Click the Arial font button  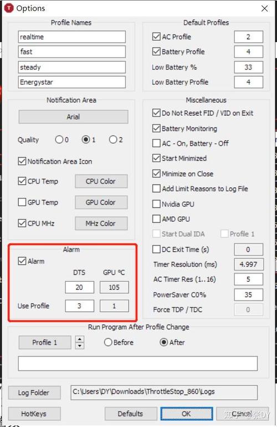point(73,117)
